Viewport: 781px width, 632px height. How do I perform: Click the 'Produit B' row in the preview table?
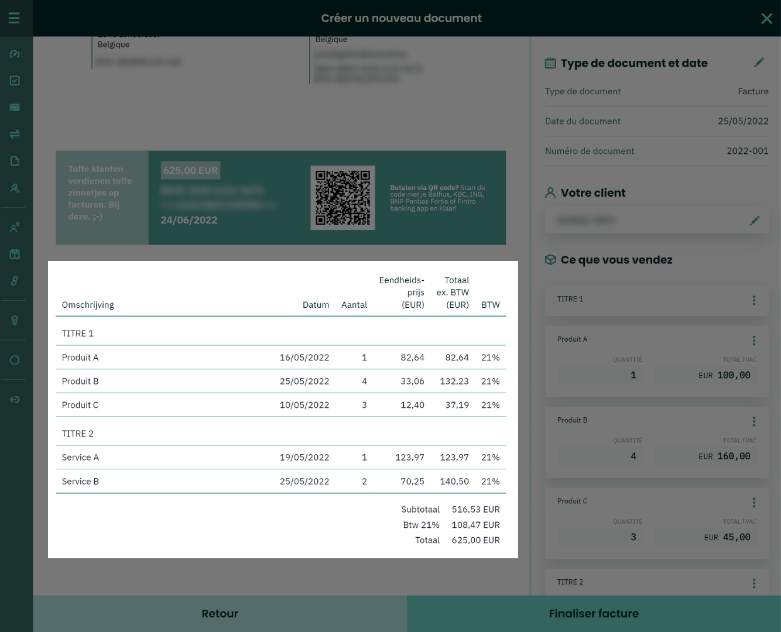[x=280, y=382]
